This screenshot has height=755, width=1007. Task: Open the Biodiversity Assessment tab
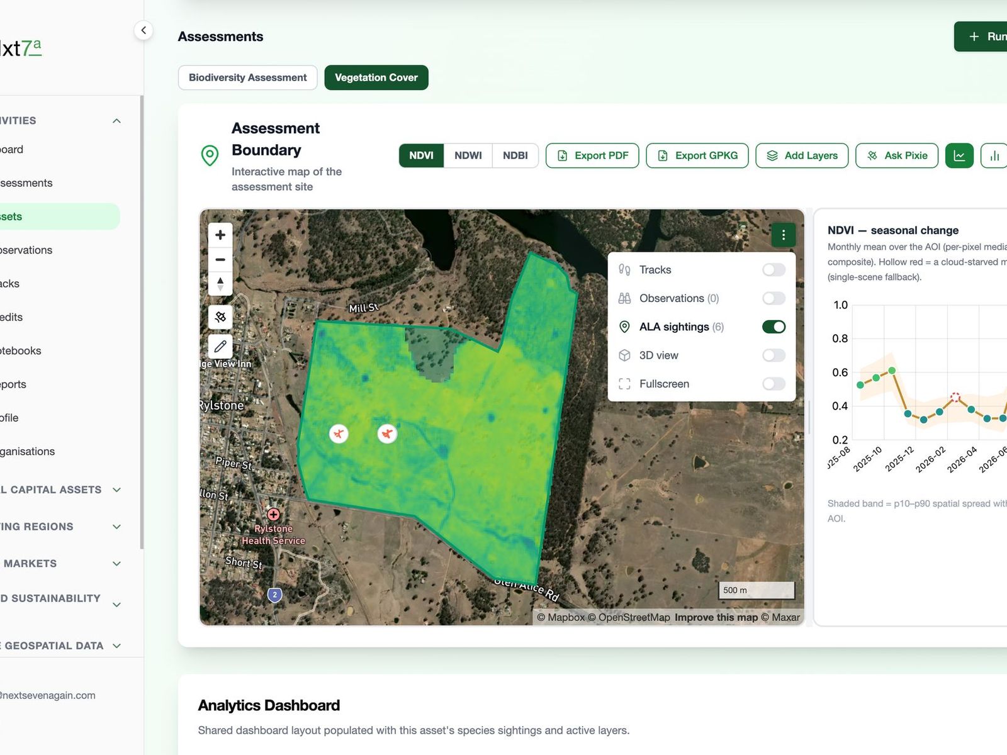pos(248,77)
